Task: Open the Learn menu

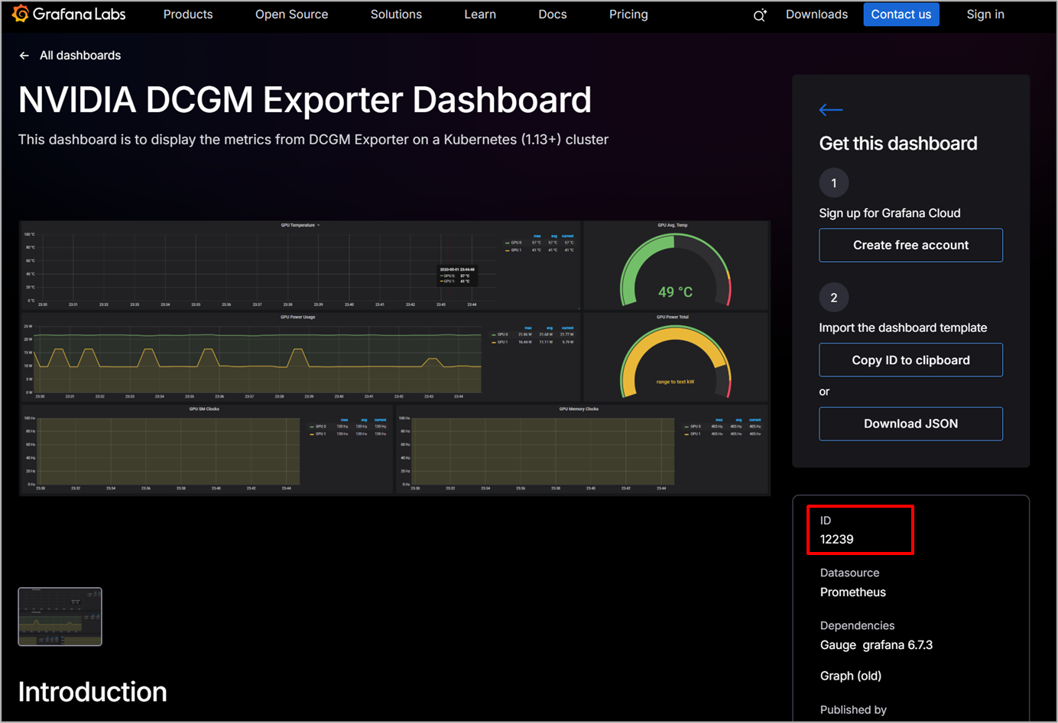Action: pos(479,15)
